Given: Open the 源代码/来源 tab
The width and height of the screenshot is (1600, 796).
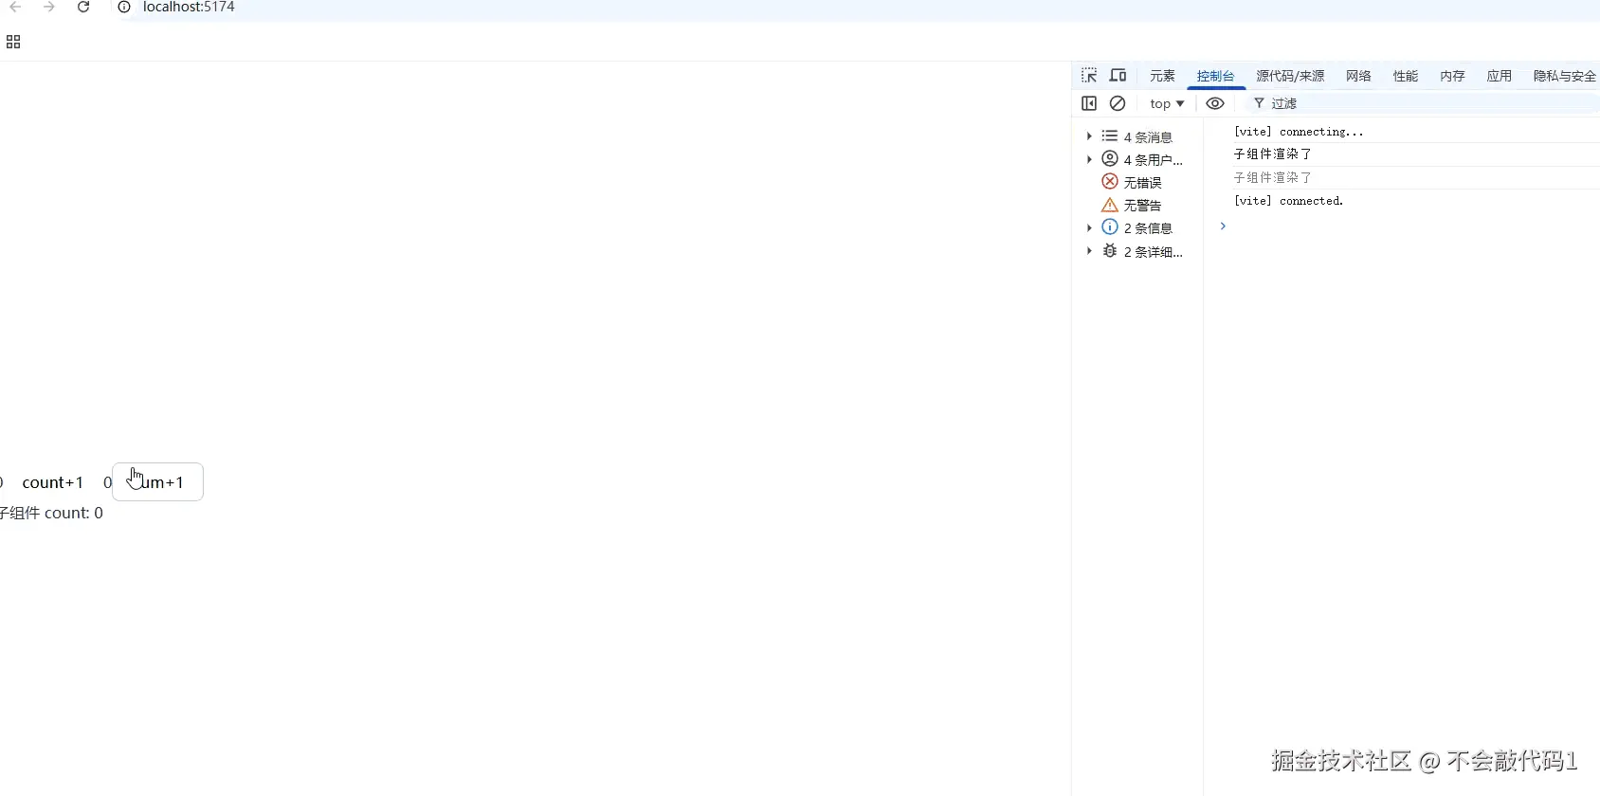Looking at the screenshot, I should (1290, 76).
